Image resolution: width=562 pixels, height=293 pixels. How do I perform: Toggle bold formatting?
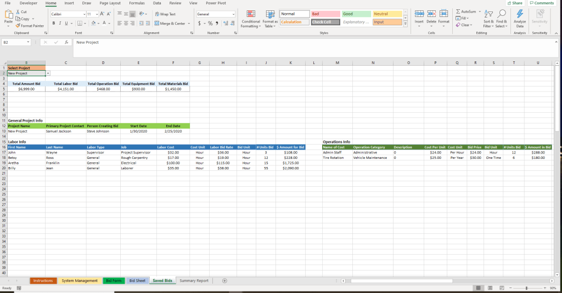coord(53,23)
